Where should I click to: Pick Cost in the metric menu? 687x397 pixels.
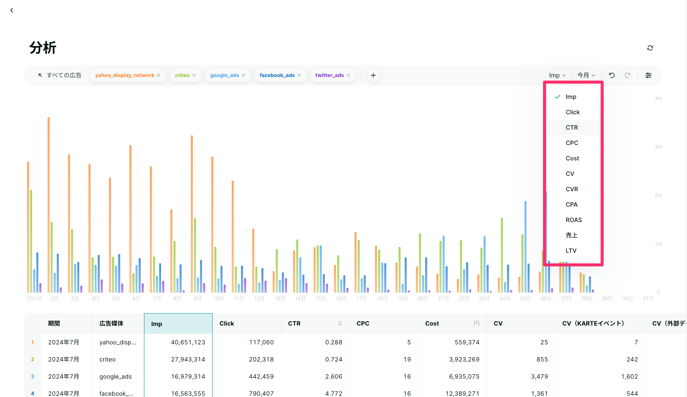[x=573, y=158]
